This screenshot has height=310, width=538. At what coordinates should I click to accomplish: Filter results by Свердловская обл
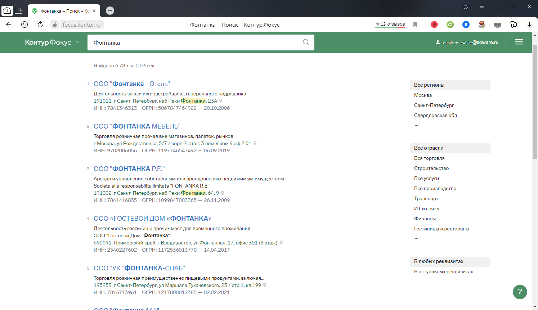(435, 115)
